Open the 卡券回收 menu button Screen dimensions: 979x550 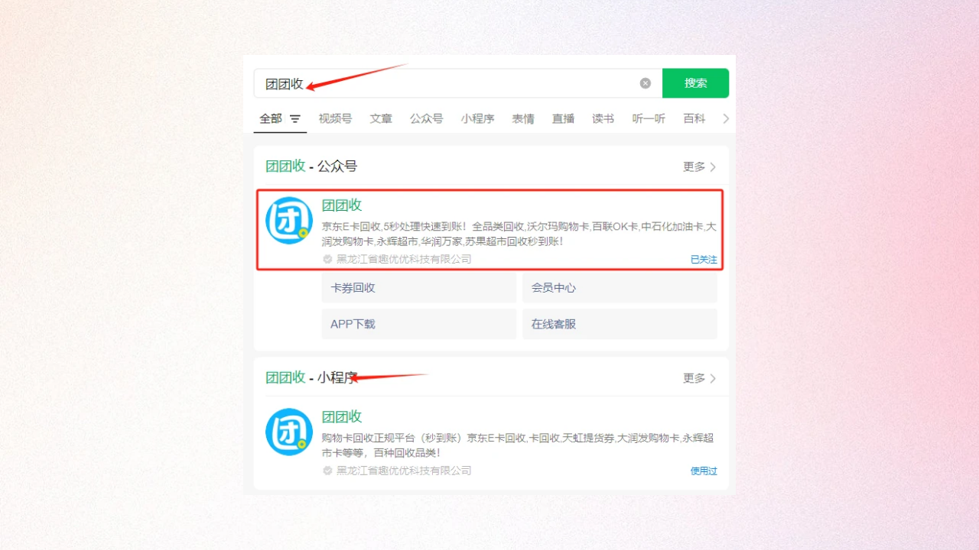point(419,288)
